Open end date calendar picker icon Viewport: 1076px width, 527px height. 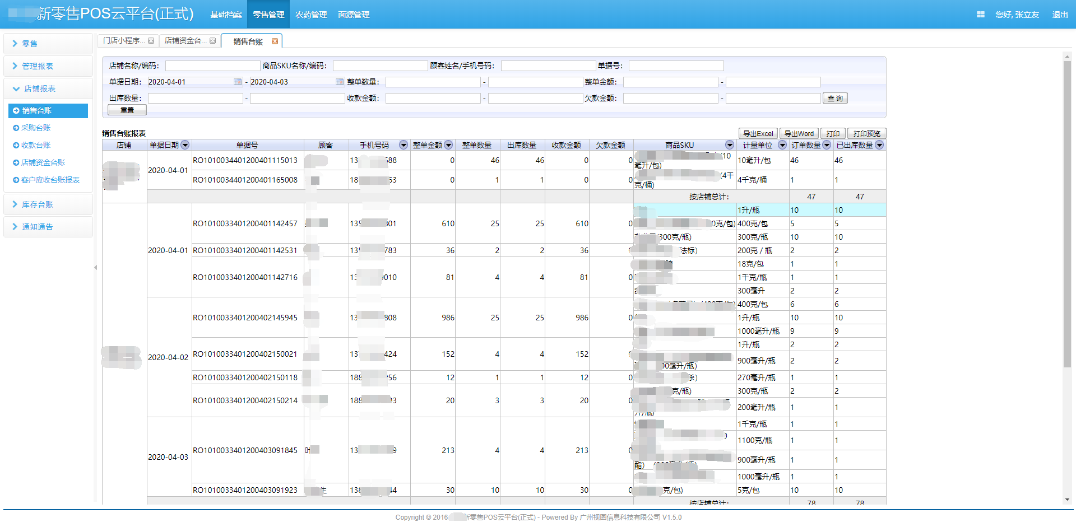[340, 82]
